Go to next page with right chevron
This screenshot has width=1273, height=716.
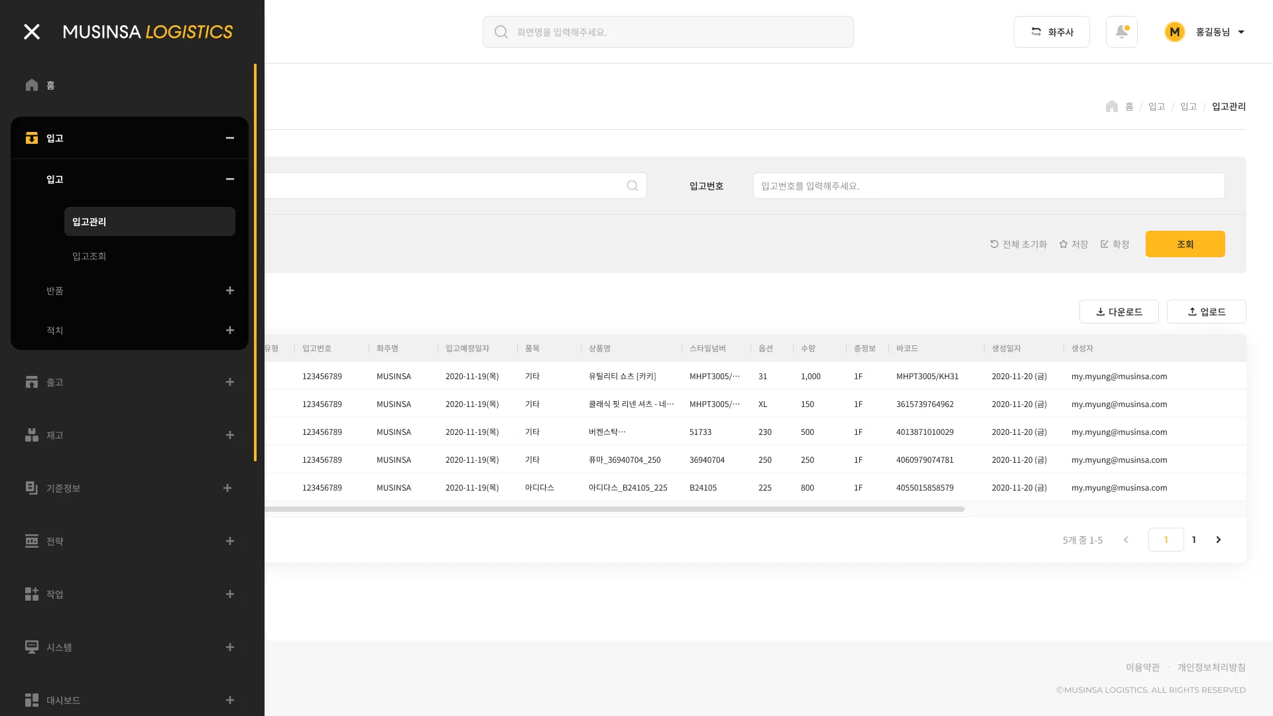(1219, 540)
